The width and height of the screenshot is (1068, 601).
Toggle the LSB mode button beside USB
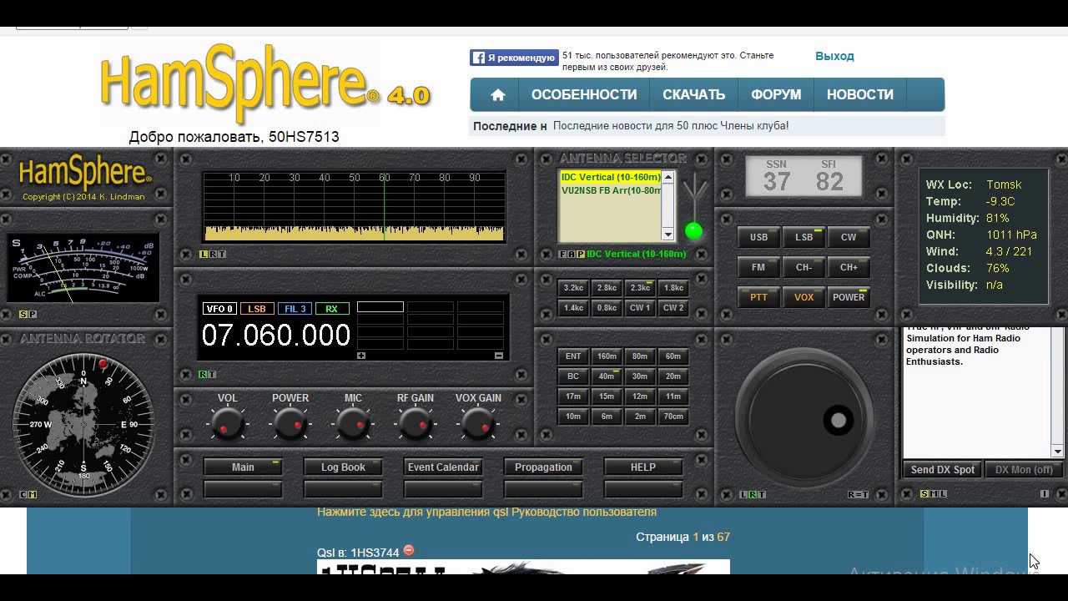[804, 237]
